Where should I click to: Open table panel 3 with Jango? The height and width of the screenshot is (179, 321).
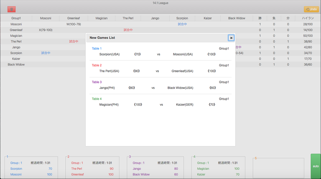(x=155, y=167)
